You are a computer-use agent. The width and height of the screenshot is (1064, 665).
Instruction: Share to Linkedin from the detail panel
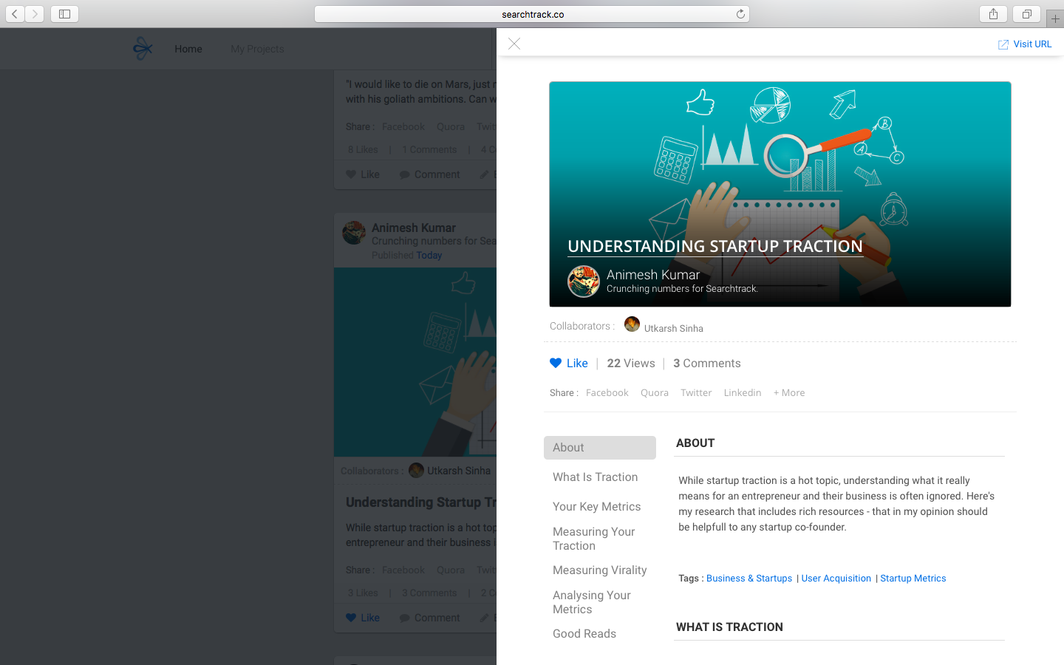pyautogui.click(x=743, y=393)
